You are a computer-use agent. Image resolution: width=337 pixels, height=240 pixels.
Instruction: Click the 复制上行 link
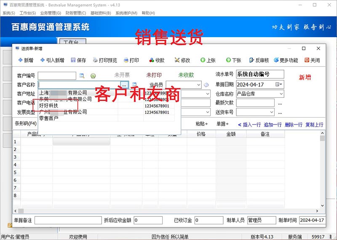pos(314,124)
